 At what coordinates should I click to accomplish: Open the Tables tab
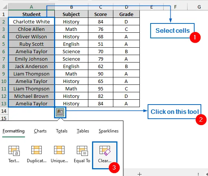tap(83, 131)
